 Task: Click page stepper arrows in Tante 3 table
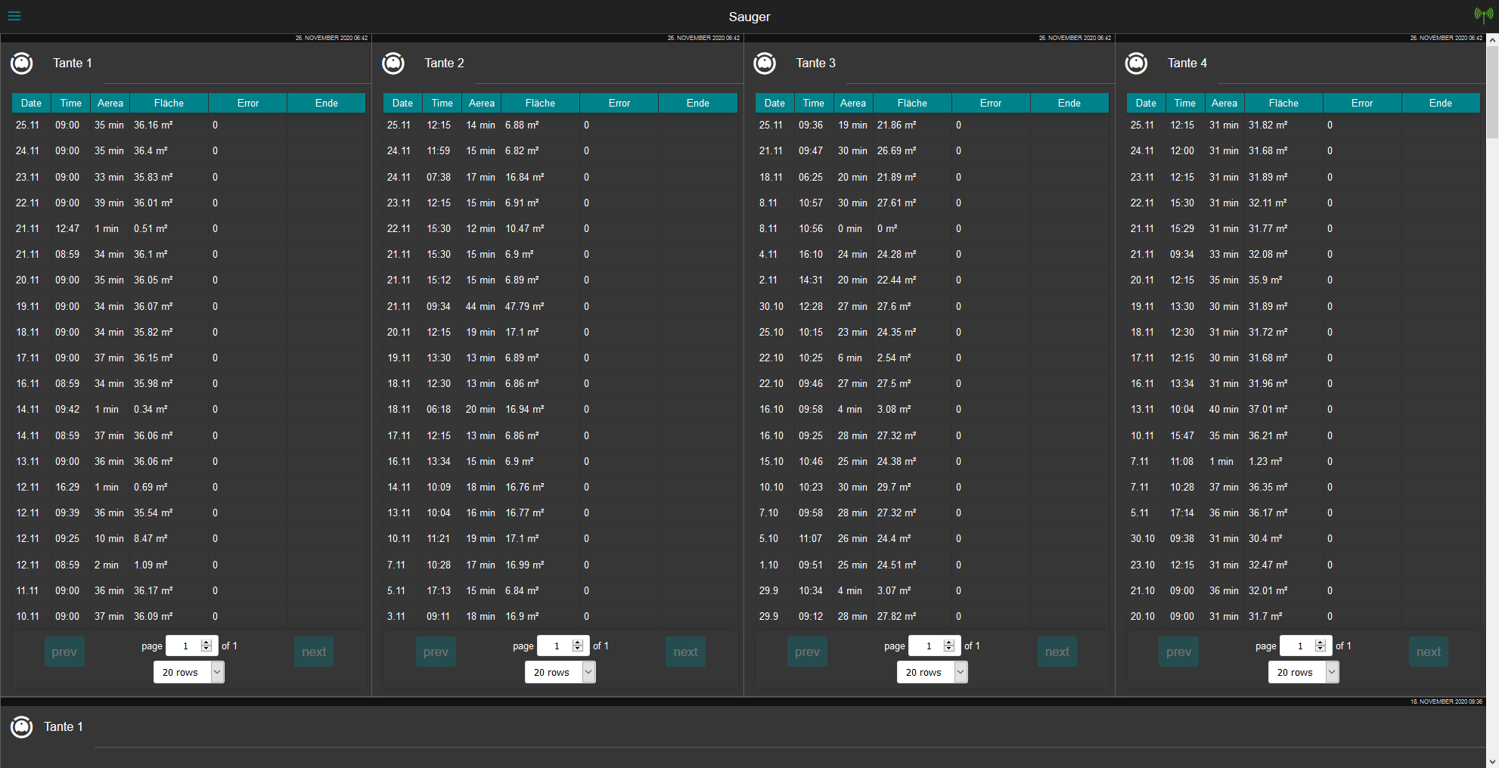[x=949, y=646]
